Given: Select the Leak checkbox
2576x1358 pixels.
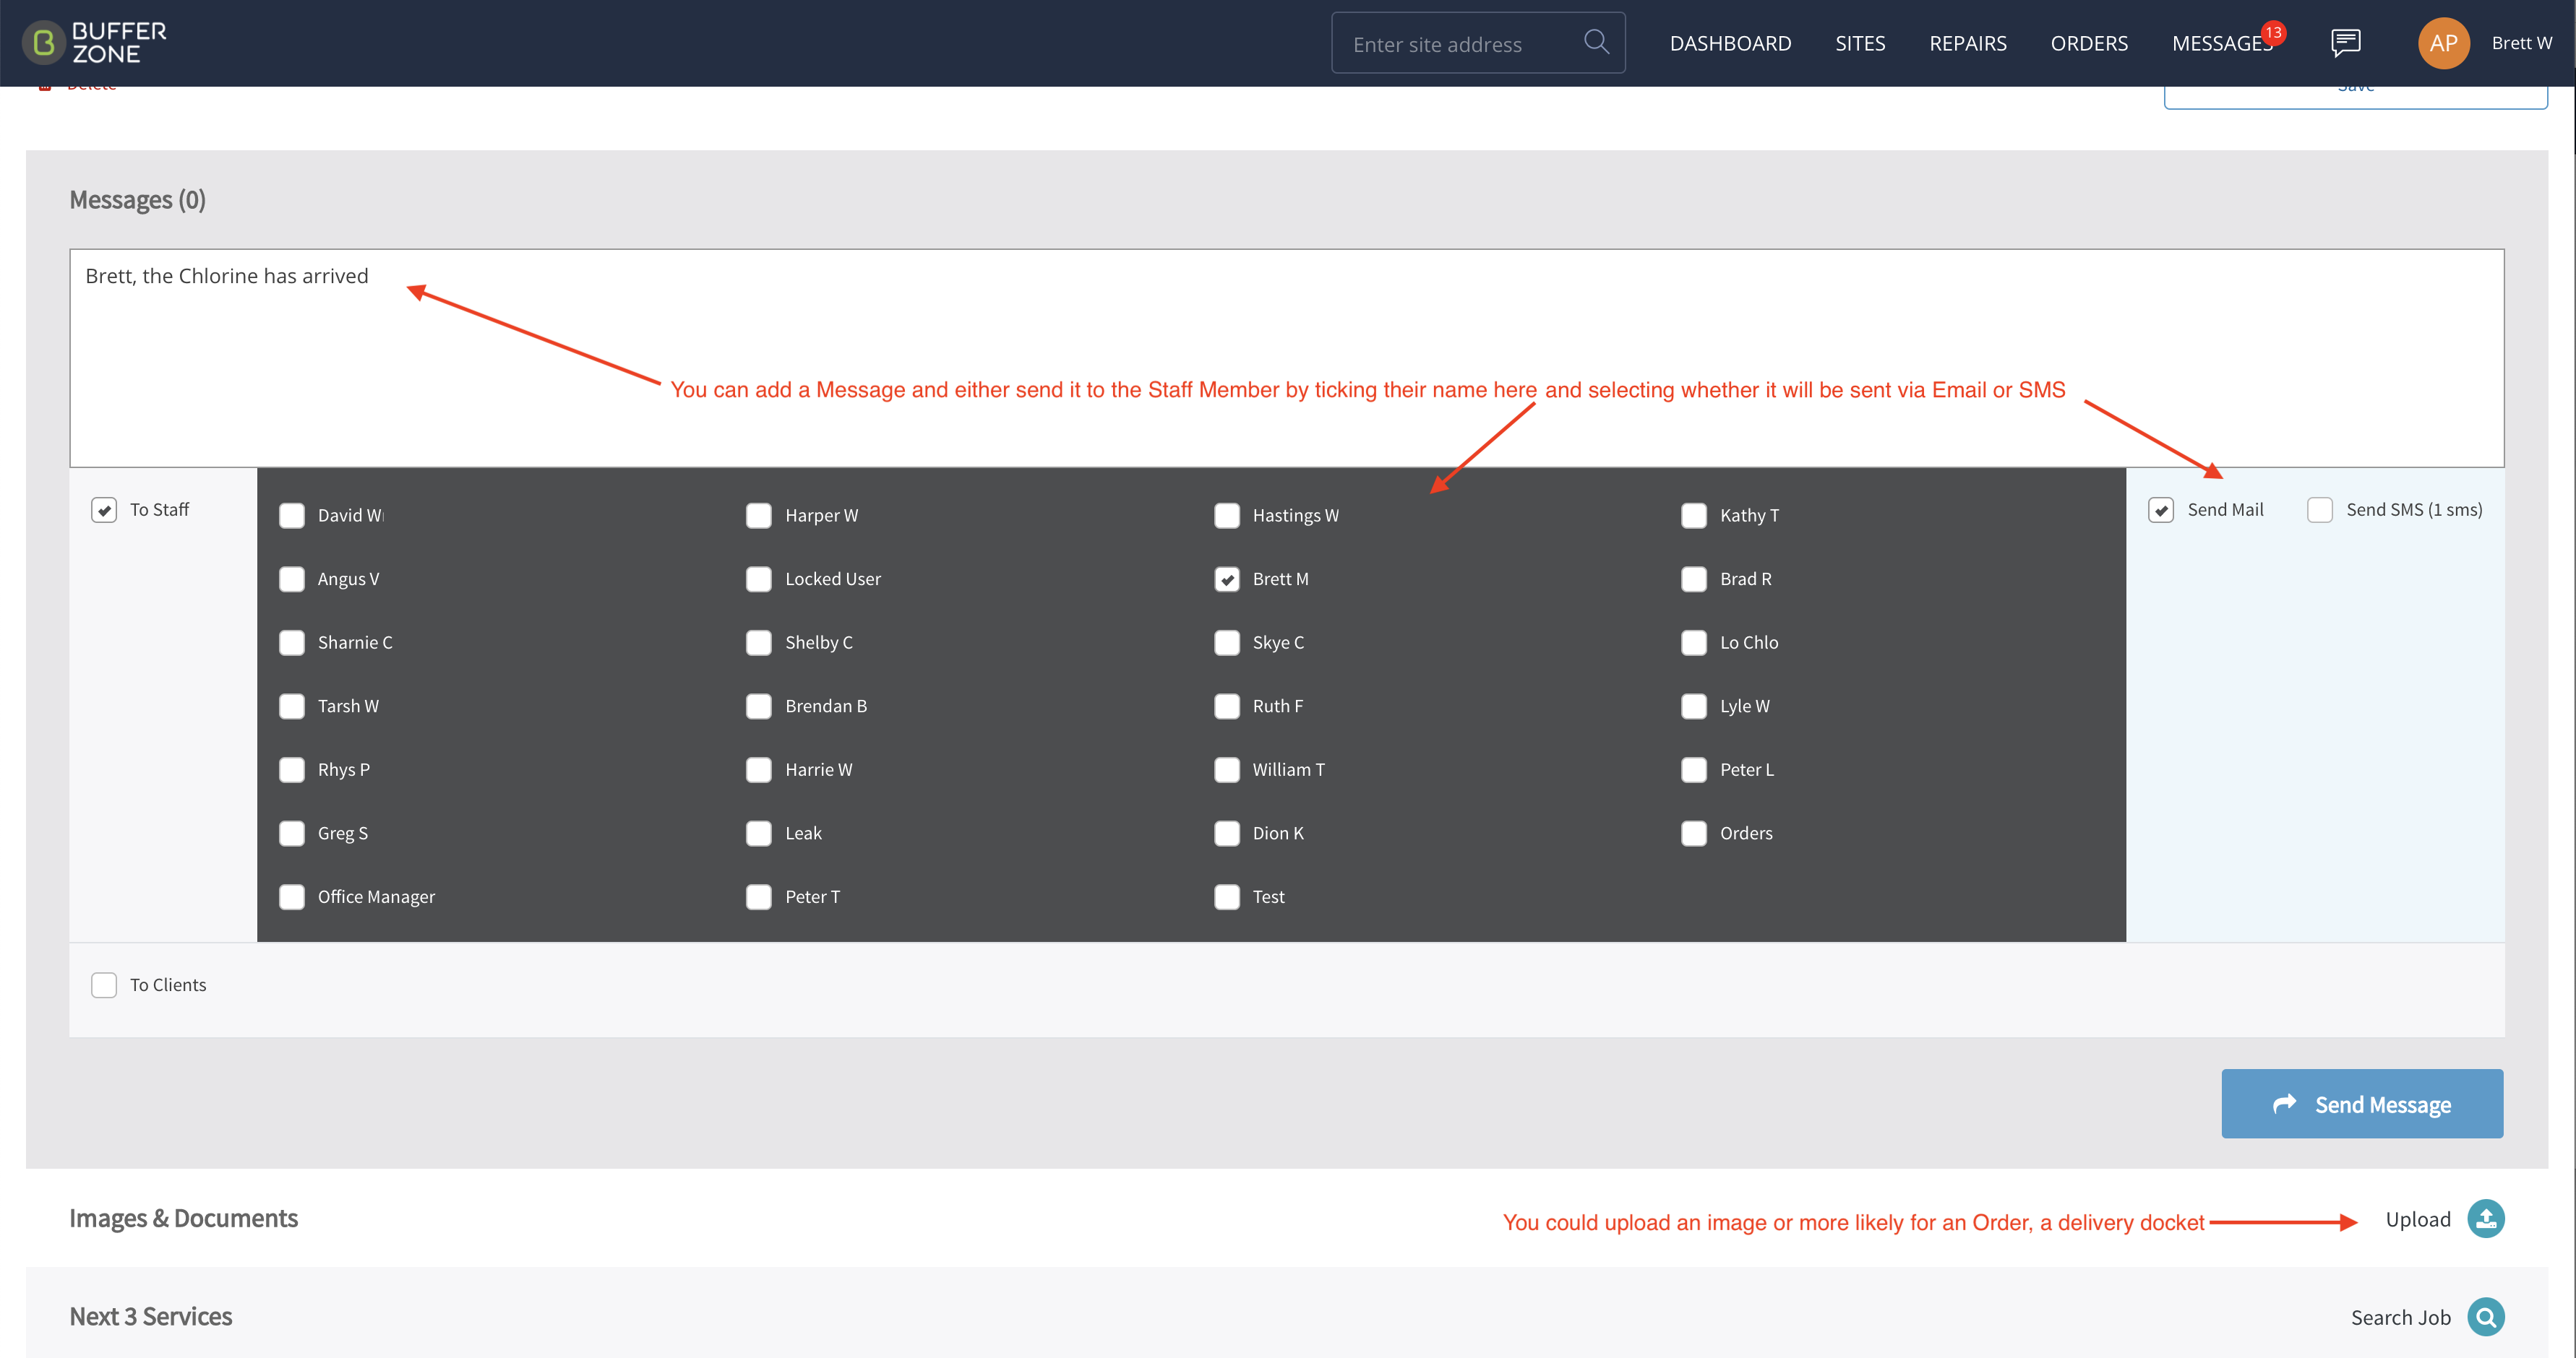Looking at the screenshot, I should pos(759,832).
